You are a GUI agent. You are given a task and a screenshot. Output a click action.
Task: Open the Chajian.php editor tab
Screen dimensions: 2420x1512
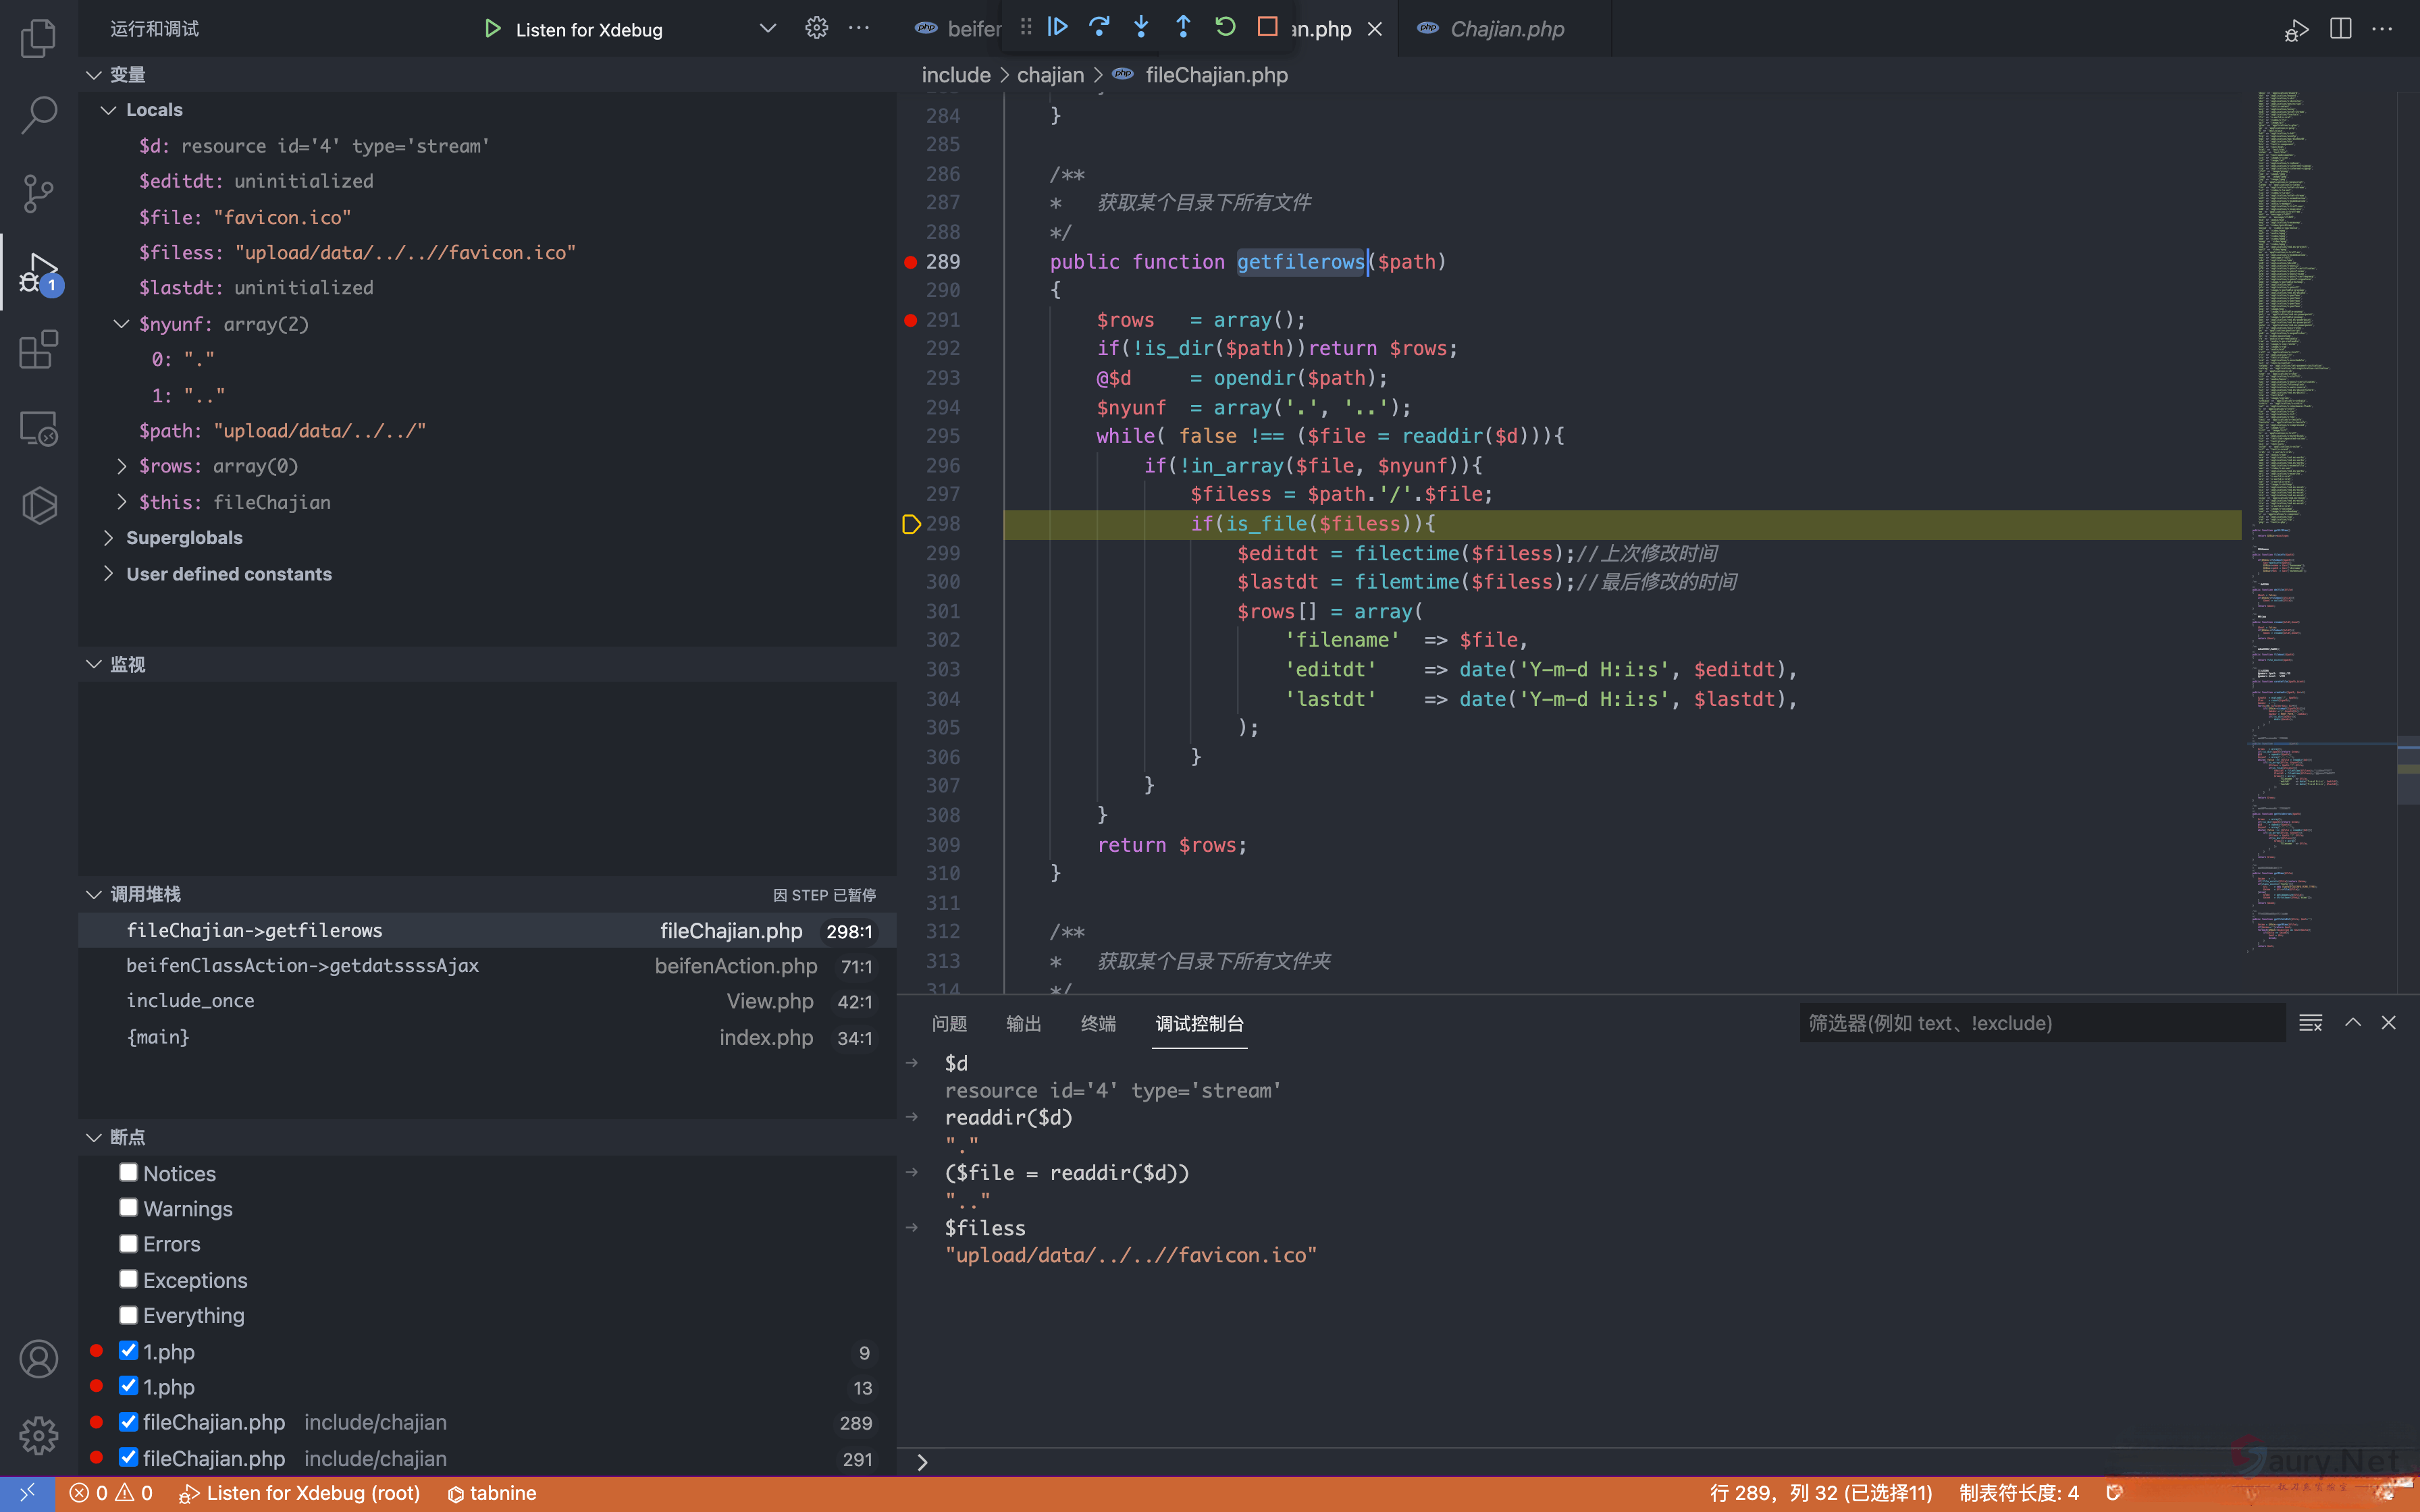click(x=1506, y=29)
